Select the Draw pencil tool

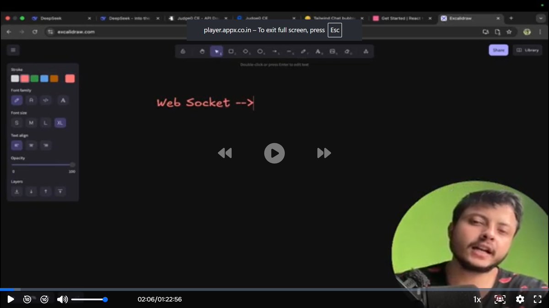(303, 51)
